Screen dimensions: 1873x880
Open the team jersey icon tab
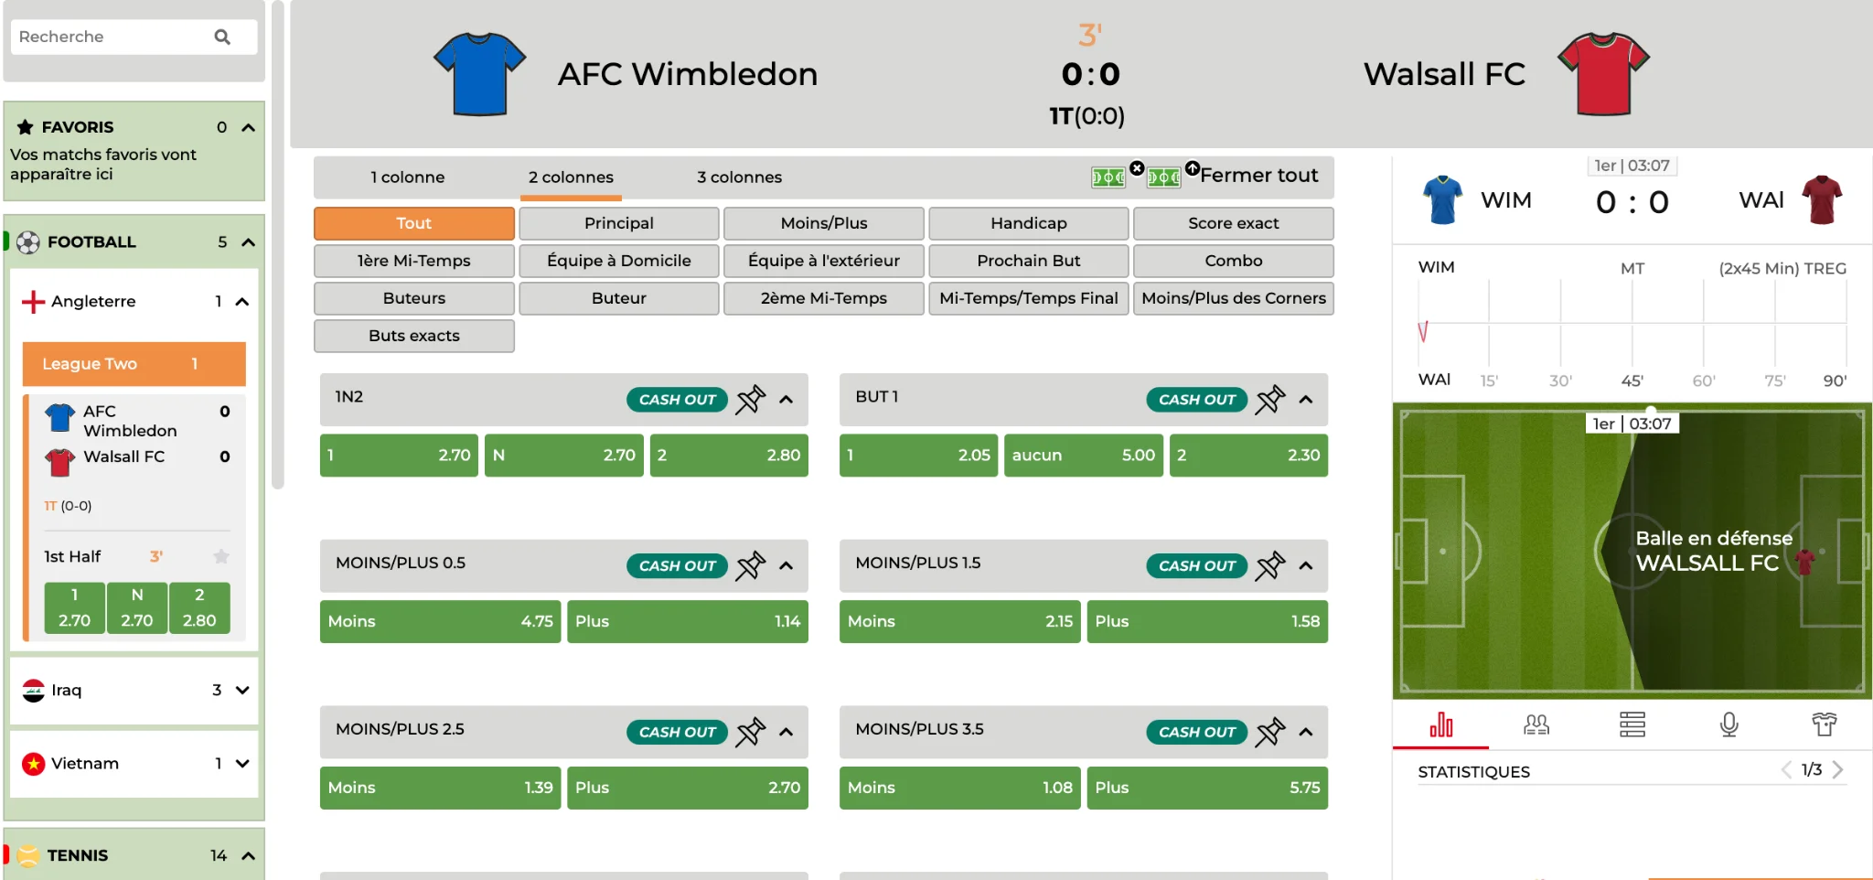coord(1825,725)
